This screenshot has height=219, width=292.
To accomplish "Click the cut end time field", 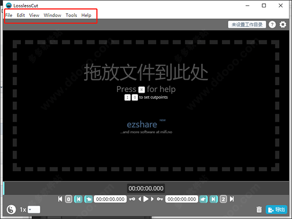I will click(182, 199).
